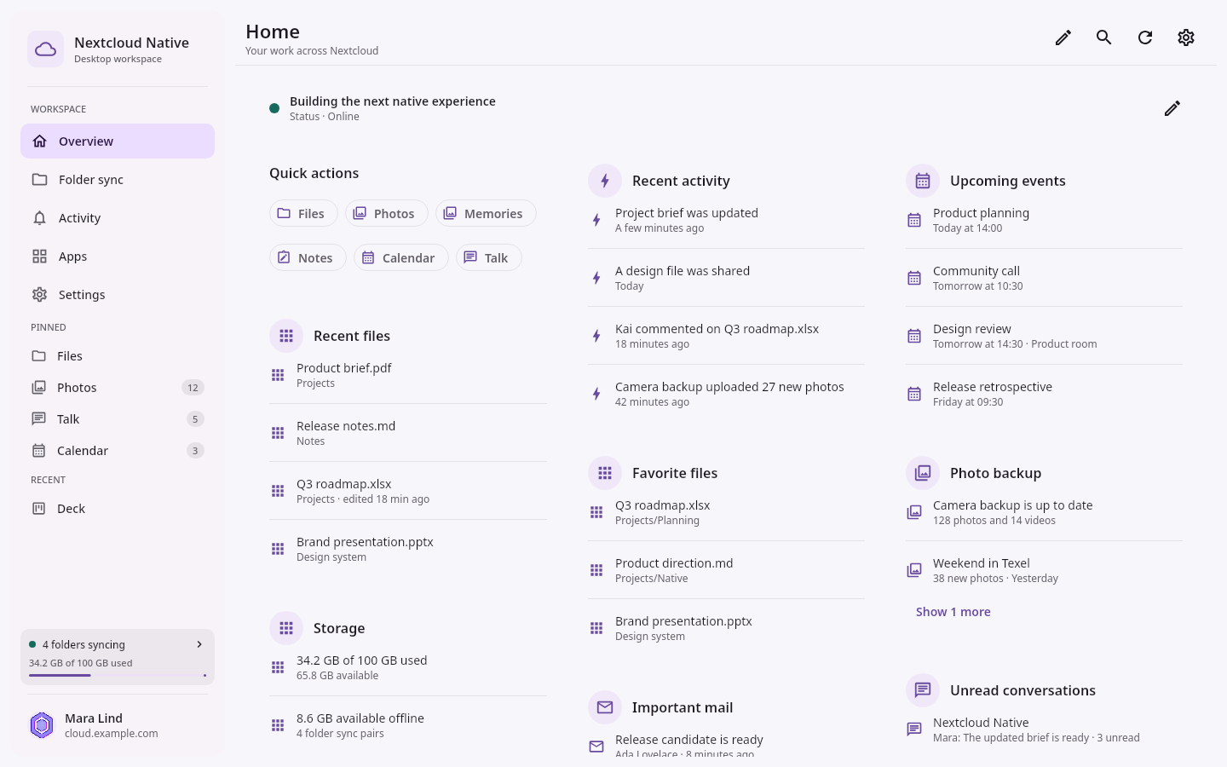The width and height of the screenshot is (1227, 767).
Task: Click the Recent activity lightning header icon
Action: point(605,181)
